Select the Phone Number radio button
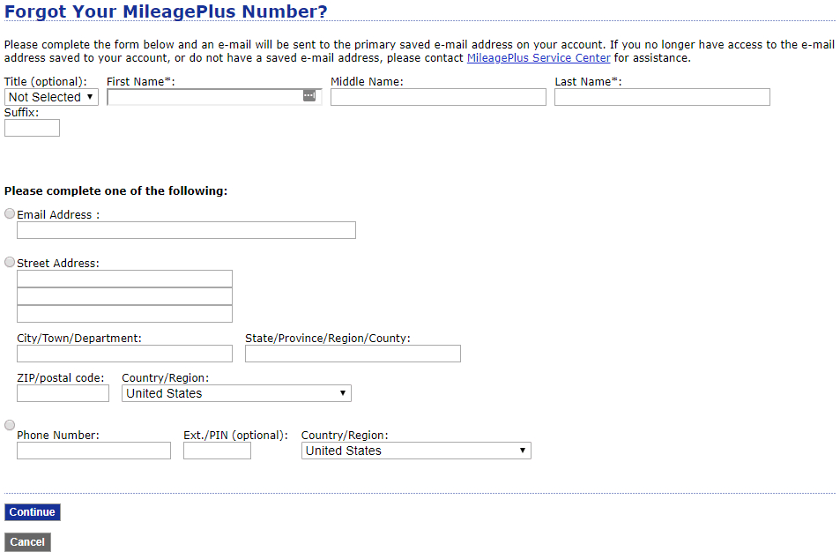Image resolution: width=840 pixels, height=559 pixels. [10, 425]
